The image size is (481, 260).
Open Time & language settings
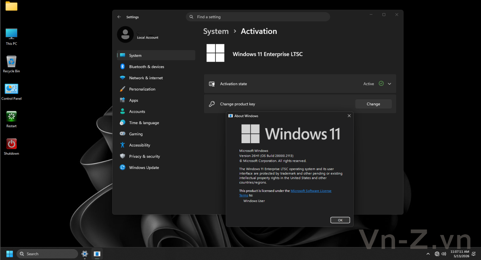coord(156,123)
